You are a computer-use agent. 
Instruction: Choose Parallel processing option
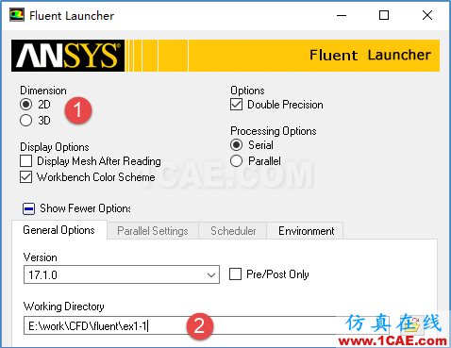click(x=236, y=161)
